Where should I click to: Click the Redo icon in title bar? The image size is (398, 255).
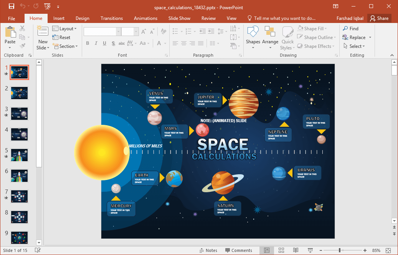tap(36, 6)
